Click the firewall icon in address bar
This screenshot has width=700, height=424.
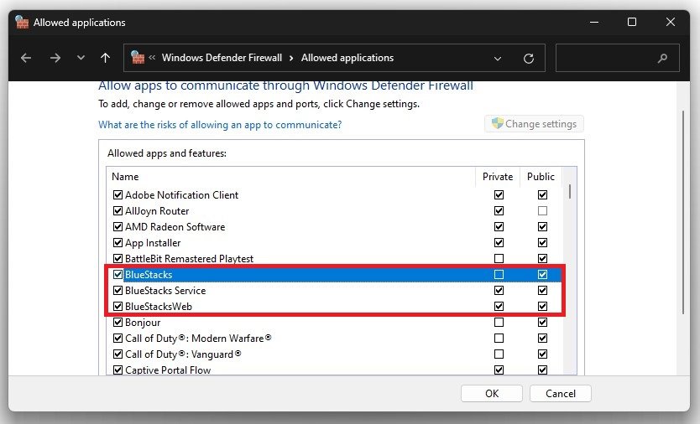tap(138, 58)
